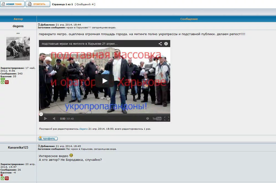Click the red thumbs-down icon under Kanareika123
276x183 pixels.
tap(7, 178)
